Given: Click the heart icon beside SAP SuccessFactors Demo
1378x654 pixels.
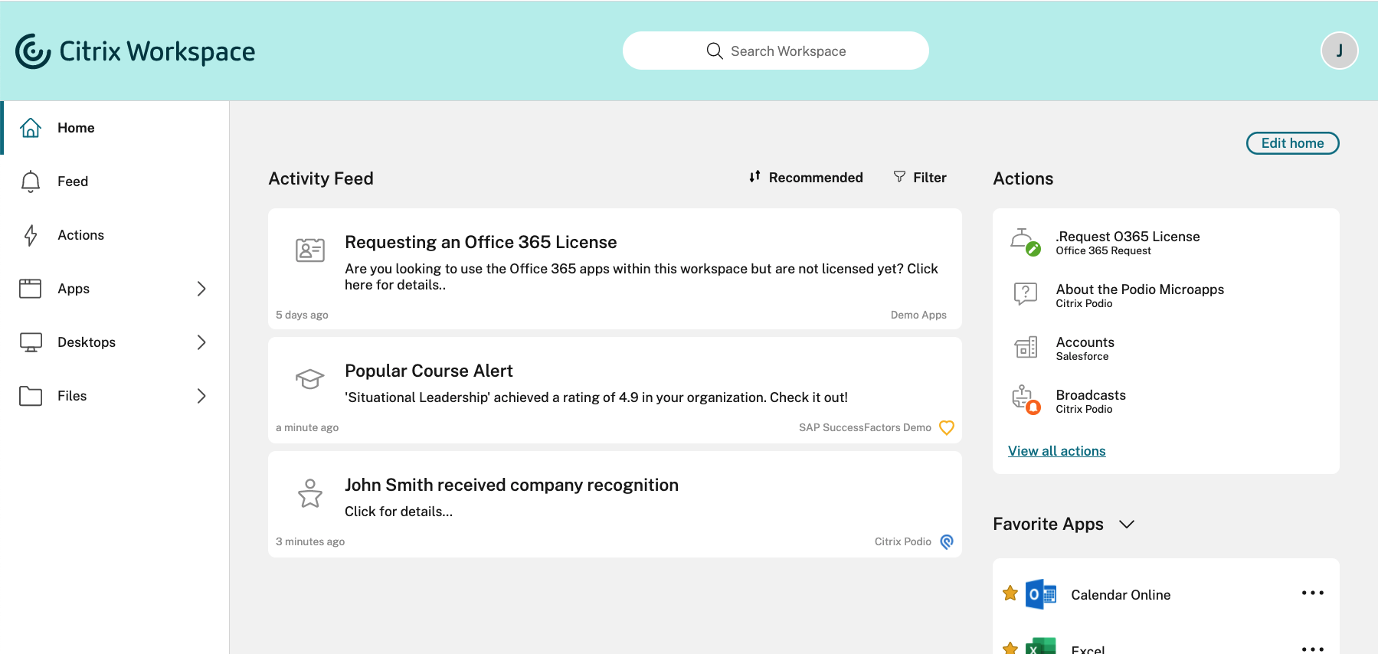Looking at the screenshot, I should point(947,427).
